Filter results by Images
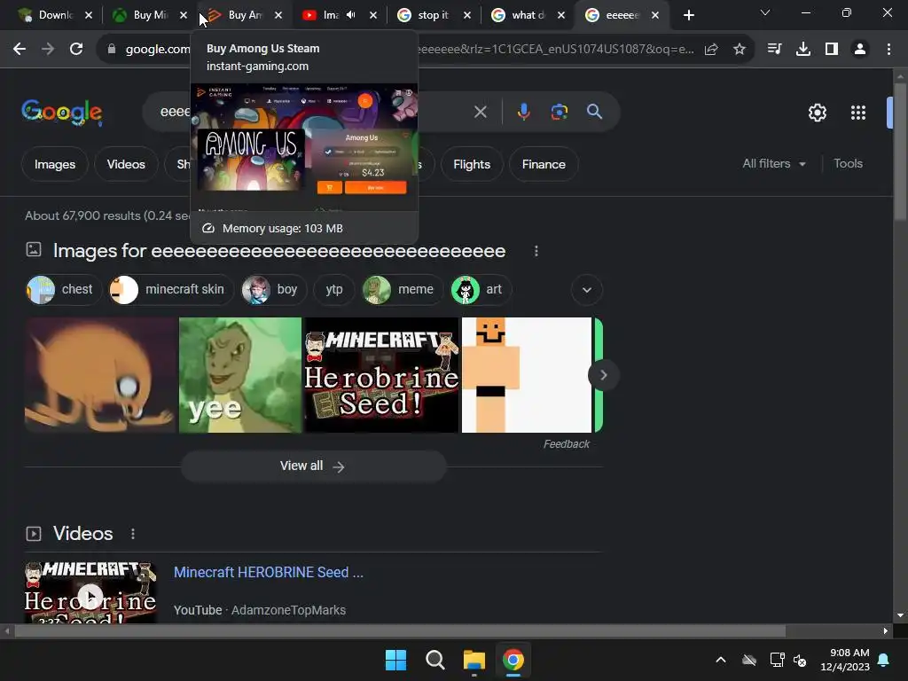The width and height of the screenshot is (908, 681). 54,164
